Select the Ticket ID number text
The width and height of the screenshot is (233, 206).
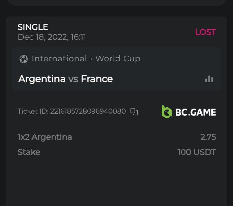click(x=88, y=111)
